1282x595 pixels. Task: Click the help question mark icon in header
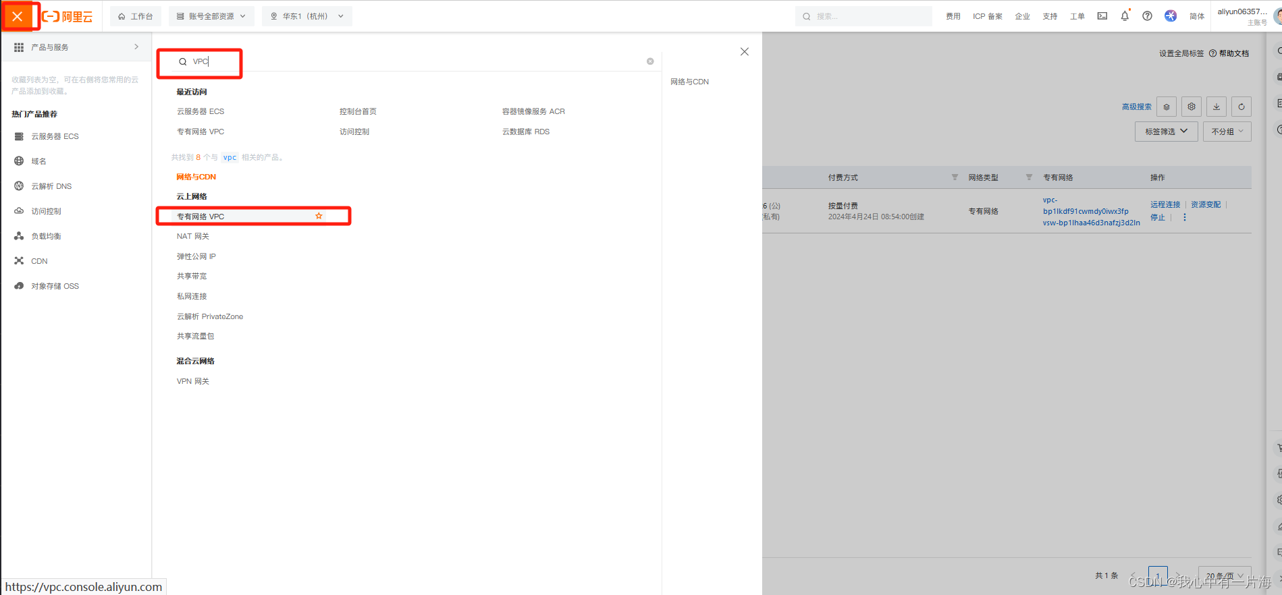[x=1147, y=16]
